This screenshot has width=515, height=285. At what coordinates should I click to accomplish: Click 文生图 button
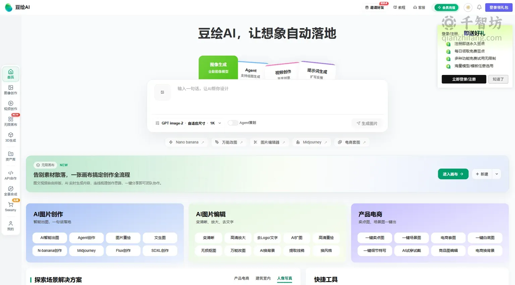tap(160, 238)
